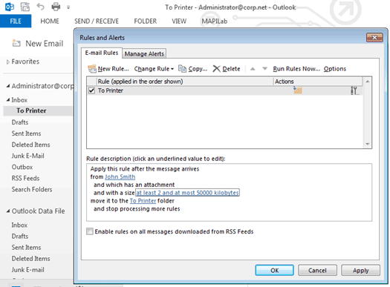Collapse the Outlook Data File tree
This screenshot has width=390, height=287.
[x=8, y=211]
